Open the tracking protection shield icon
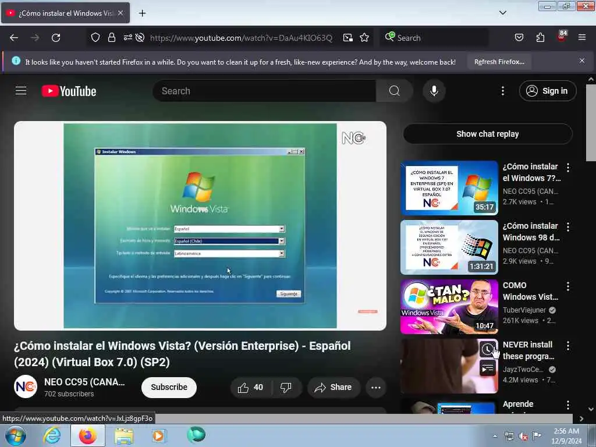Image resolution: width=596 pixels, height=447 pixels. 95,38
